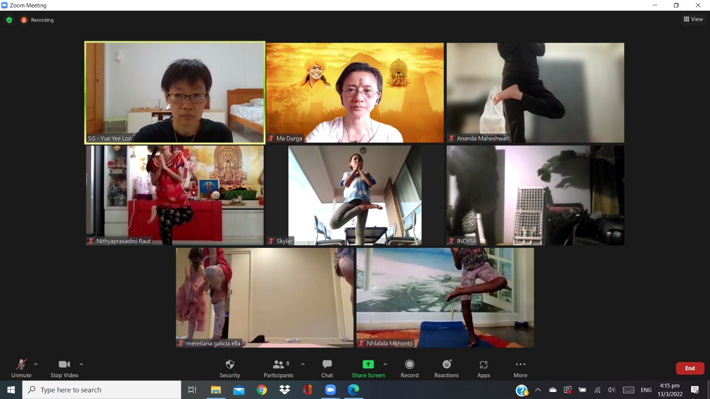Toggle the meeting Record button

tap(409, 368)
